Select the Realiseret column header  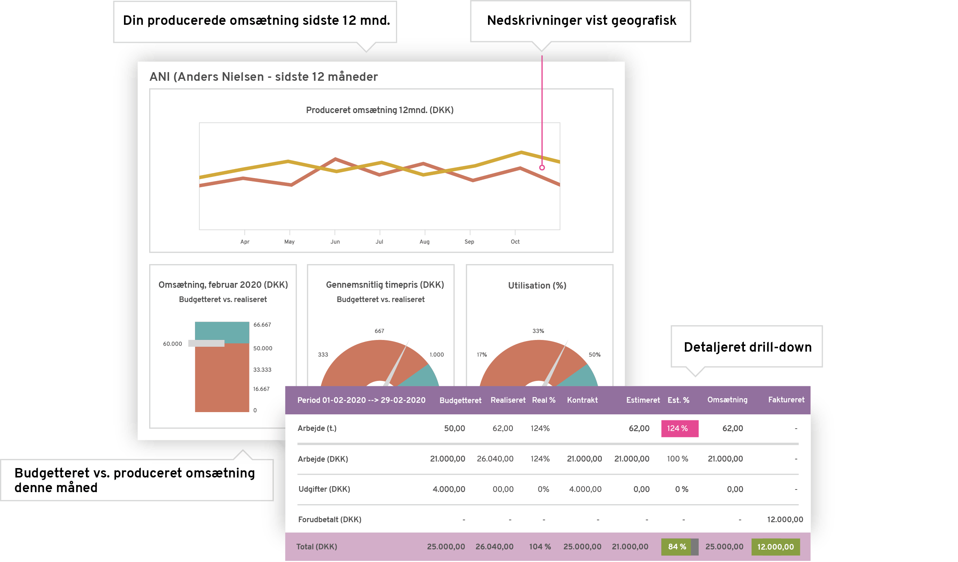click(x=508, y=400)
